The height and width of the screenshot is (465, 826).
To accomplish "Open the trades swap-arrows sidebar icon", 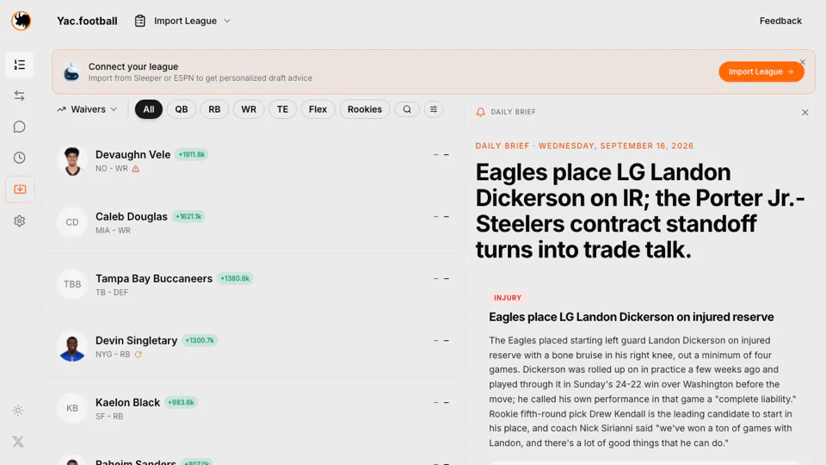I will click(20, 96).
